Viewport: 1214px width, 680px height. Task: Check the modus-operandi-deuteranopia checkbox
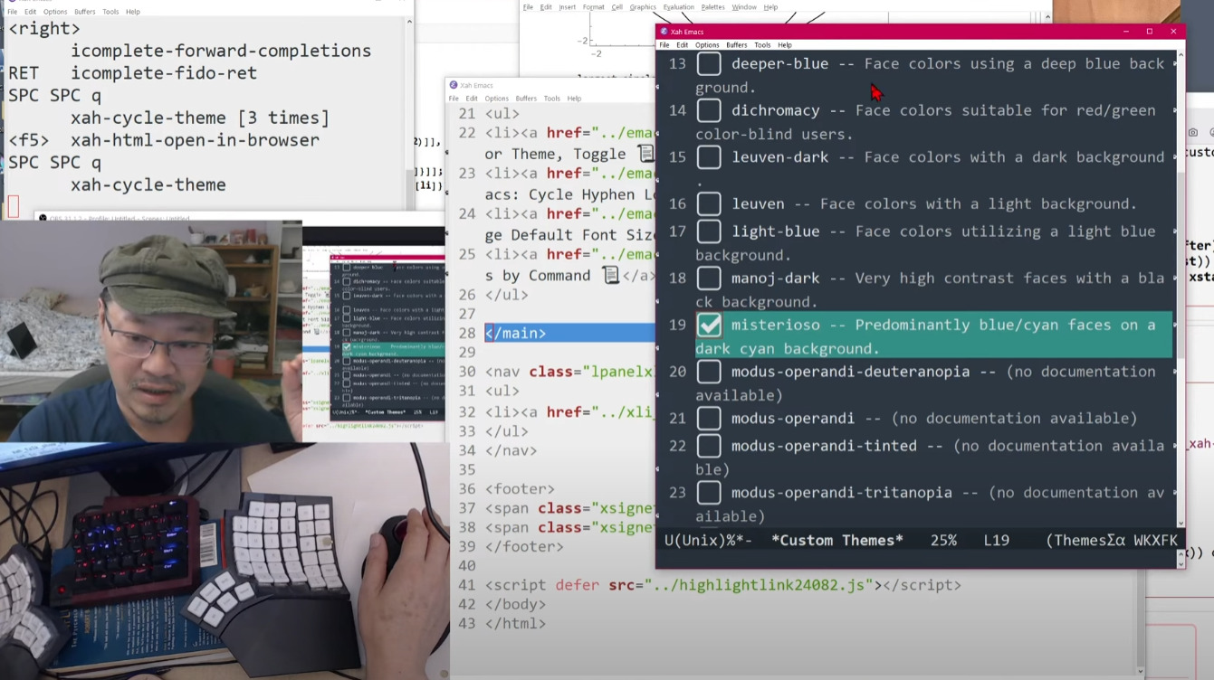point(709,372)
